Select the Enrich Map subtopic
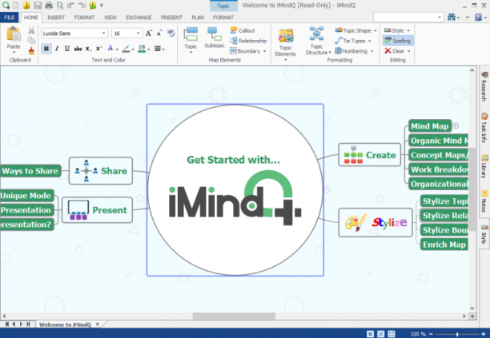The height and width of the screenshot is (338, 490). coord(444,245)
